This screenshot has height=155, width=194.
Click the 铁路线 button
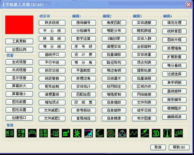pos(52,39)
